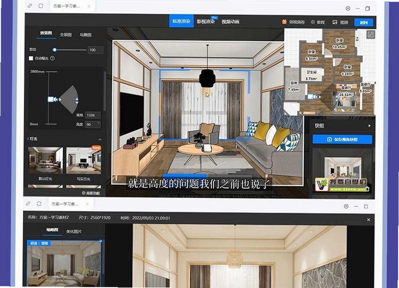
Task: Click the refresh icon in top window tab bar
Action: (41, 5)
